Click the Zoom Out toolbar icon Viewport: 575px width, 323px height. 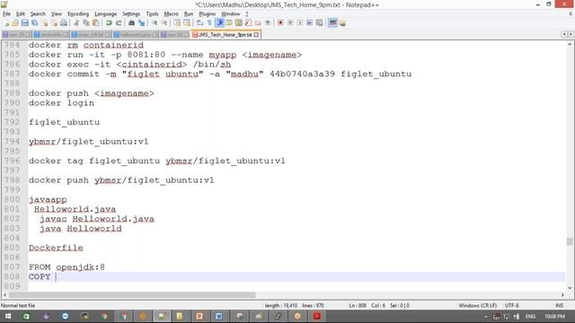(164, 23)
